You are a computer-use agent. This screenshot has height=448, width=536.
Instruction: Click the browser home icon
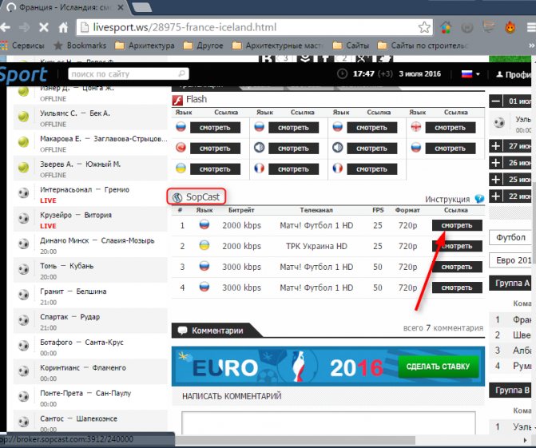63,27
